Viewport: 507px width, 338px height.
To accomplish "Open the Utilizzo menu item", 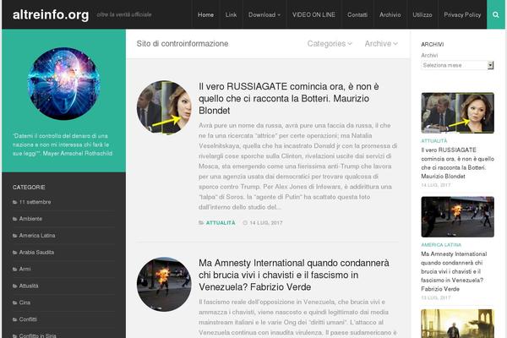I will (x=422, y=14).
